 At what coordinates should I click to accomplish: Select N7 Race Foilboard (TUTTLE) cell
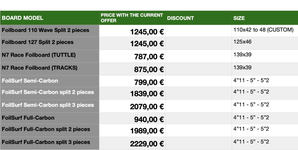point(49,56)
